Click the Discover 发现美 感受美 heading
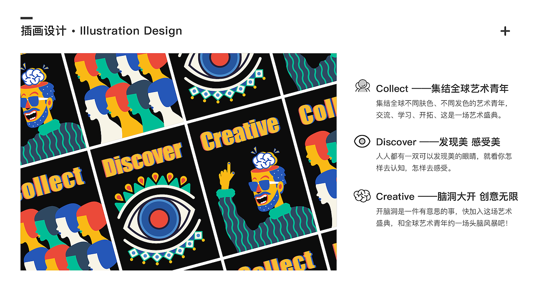Image resolution: width=534 pixels, height=300 pixels. 438,142
